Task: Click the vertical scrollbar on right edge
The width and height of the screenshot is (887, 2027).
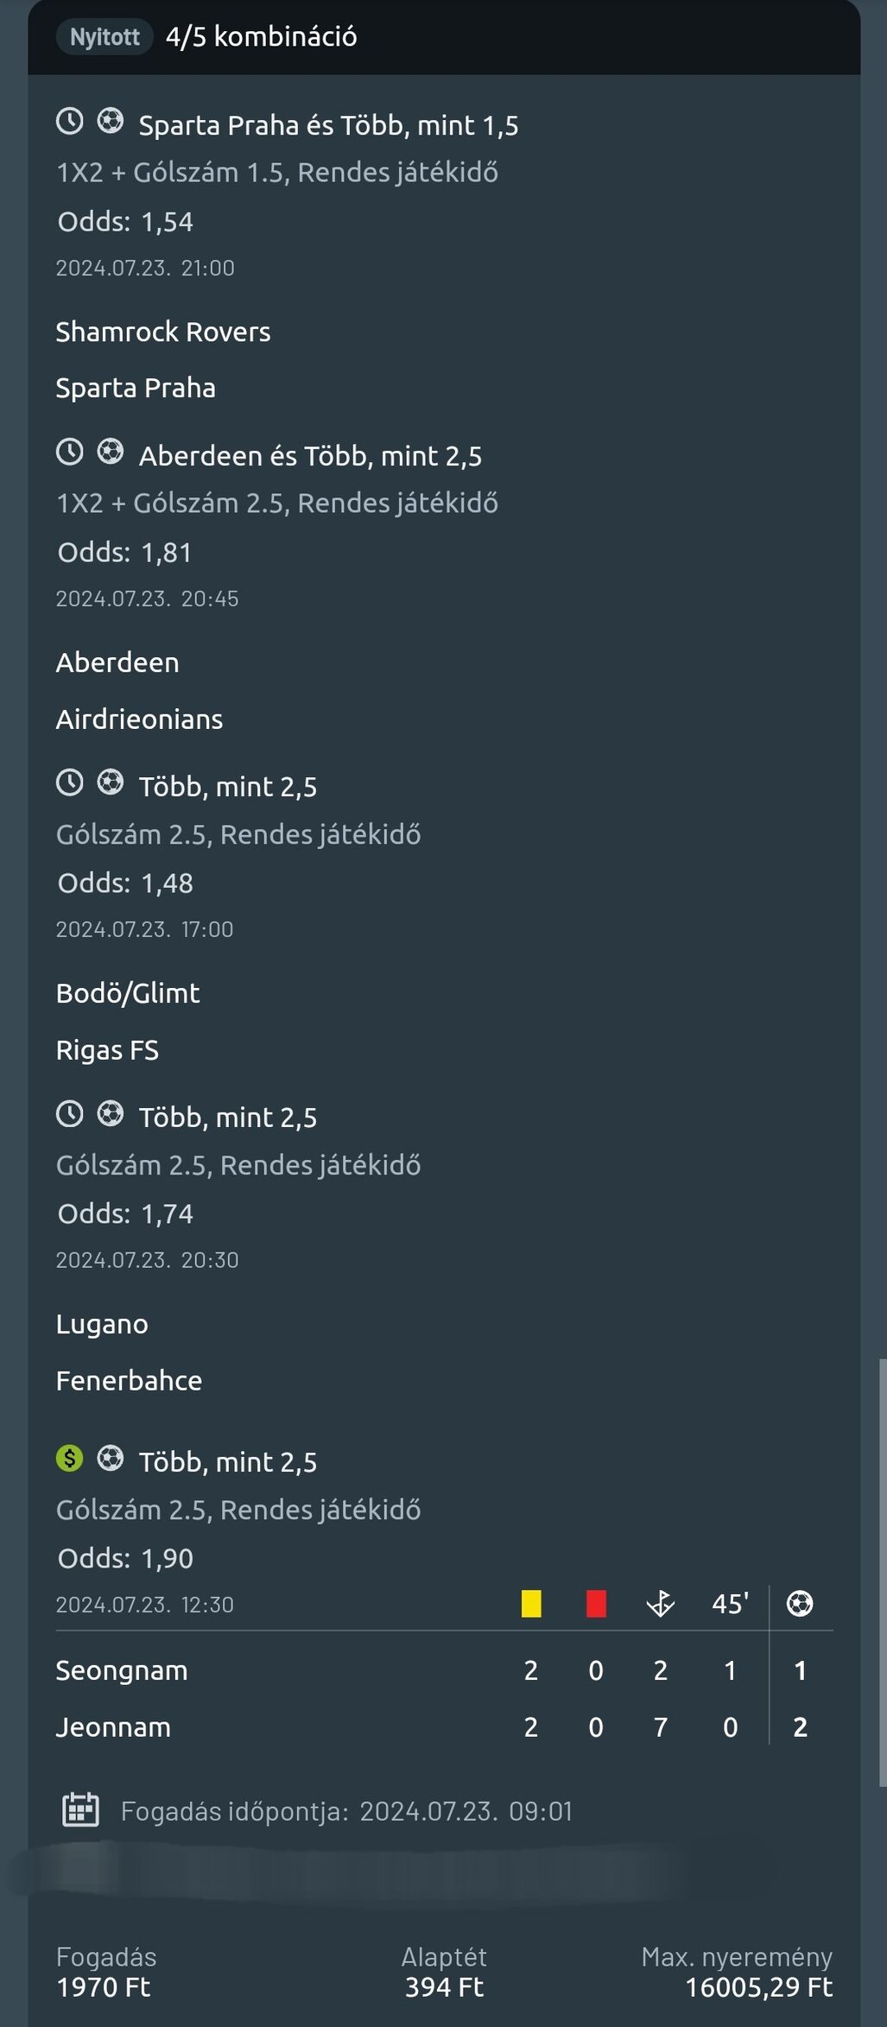Action: pos(882,1572)
